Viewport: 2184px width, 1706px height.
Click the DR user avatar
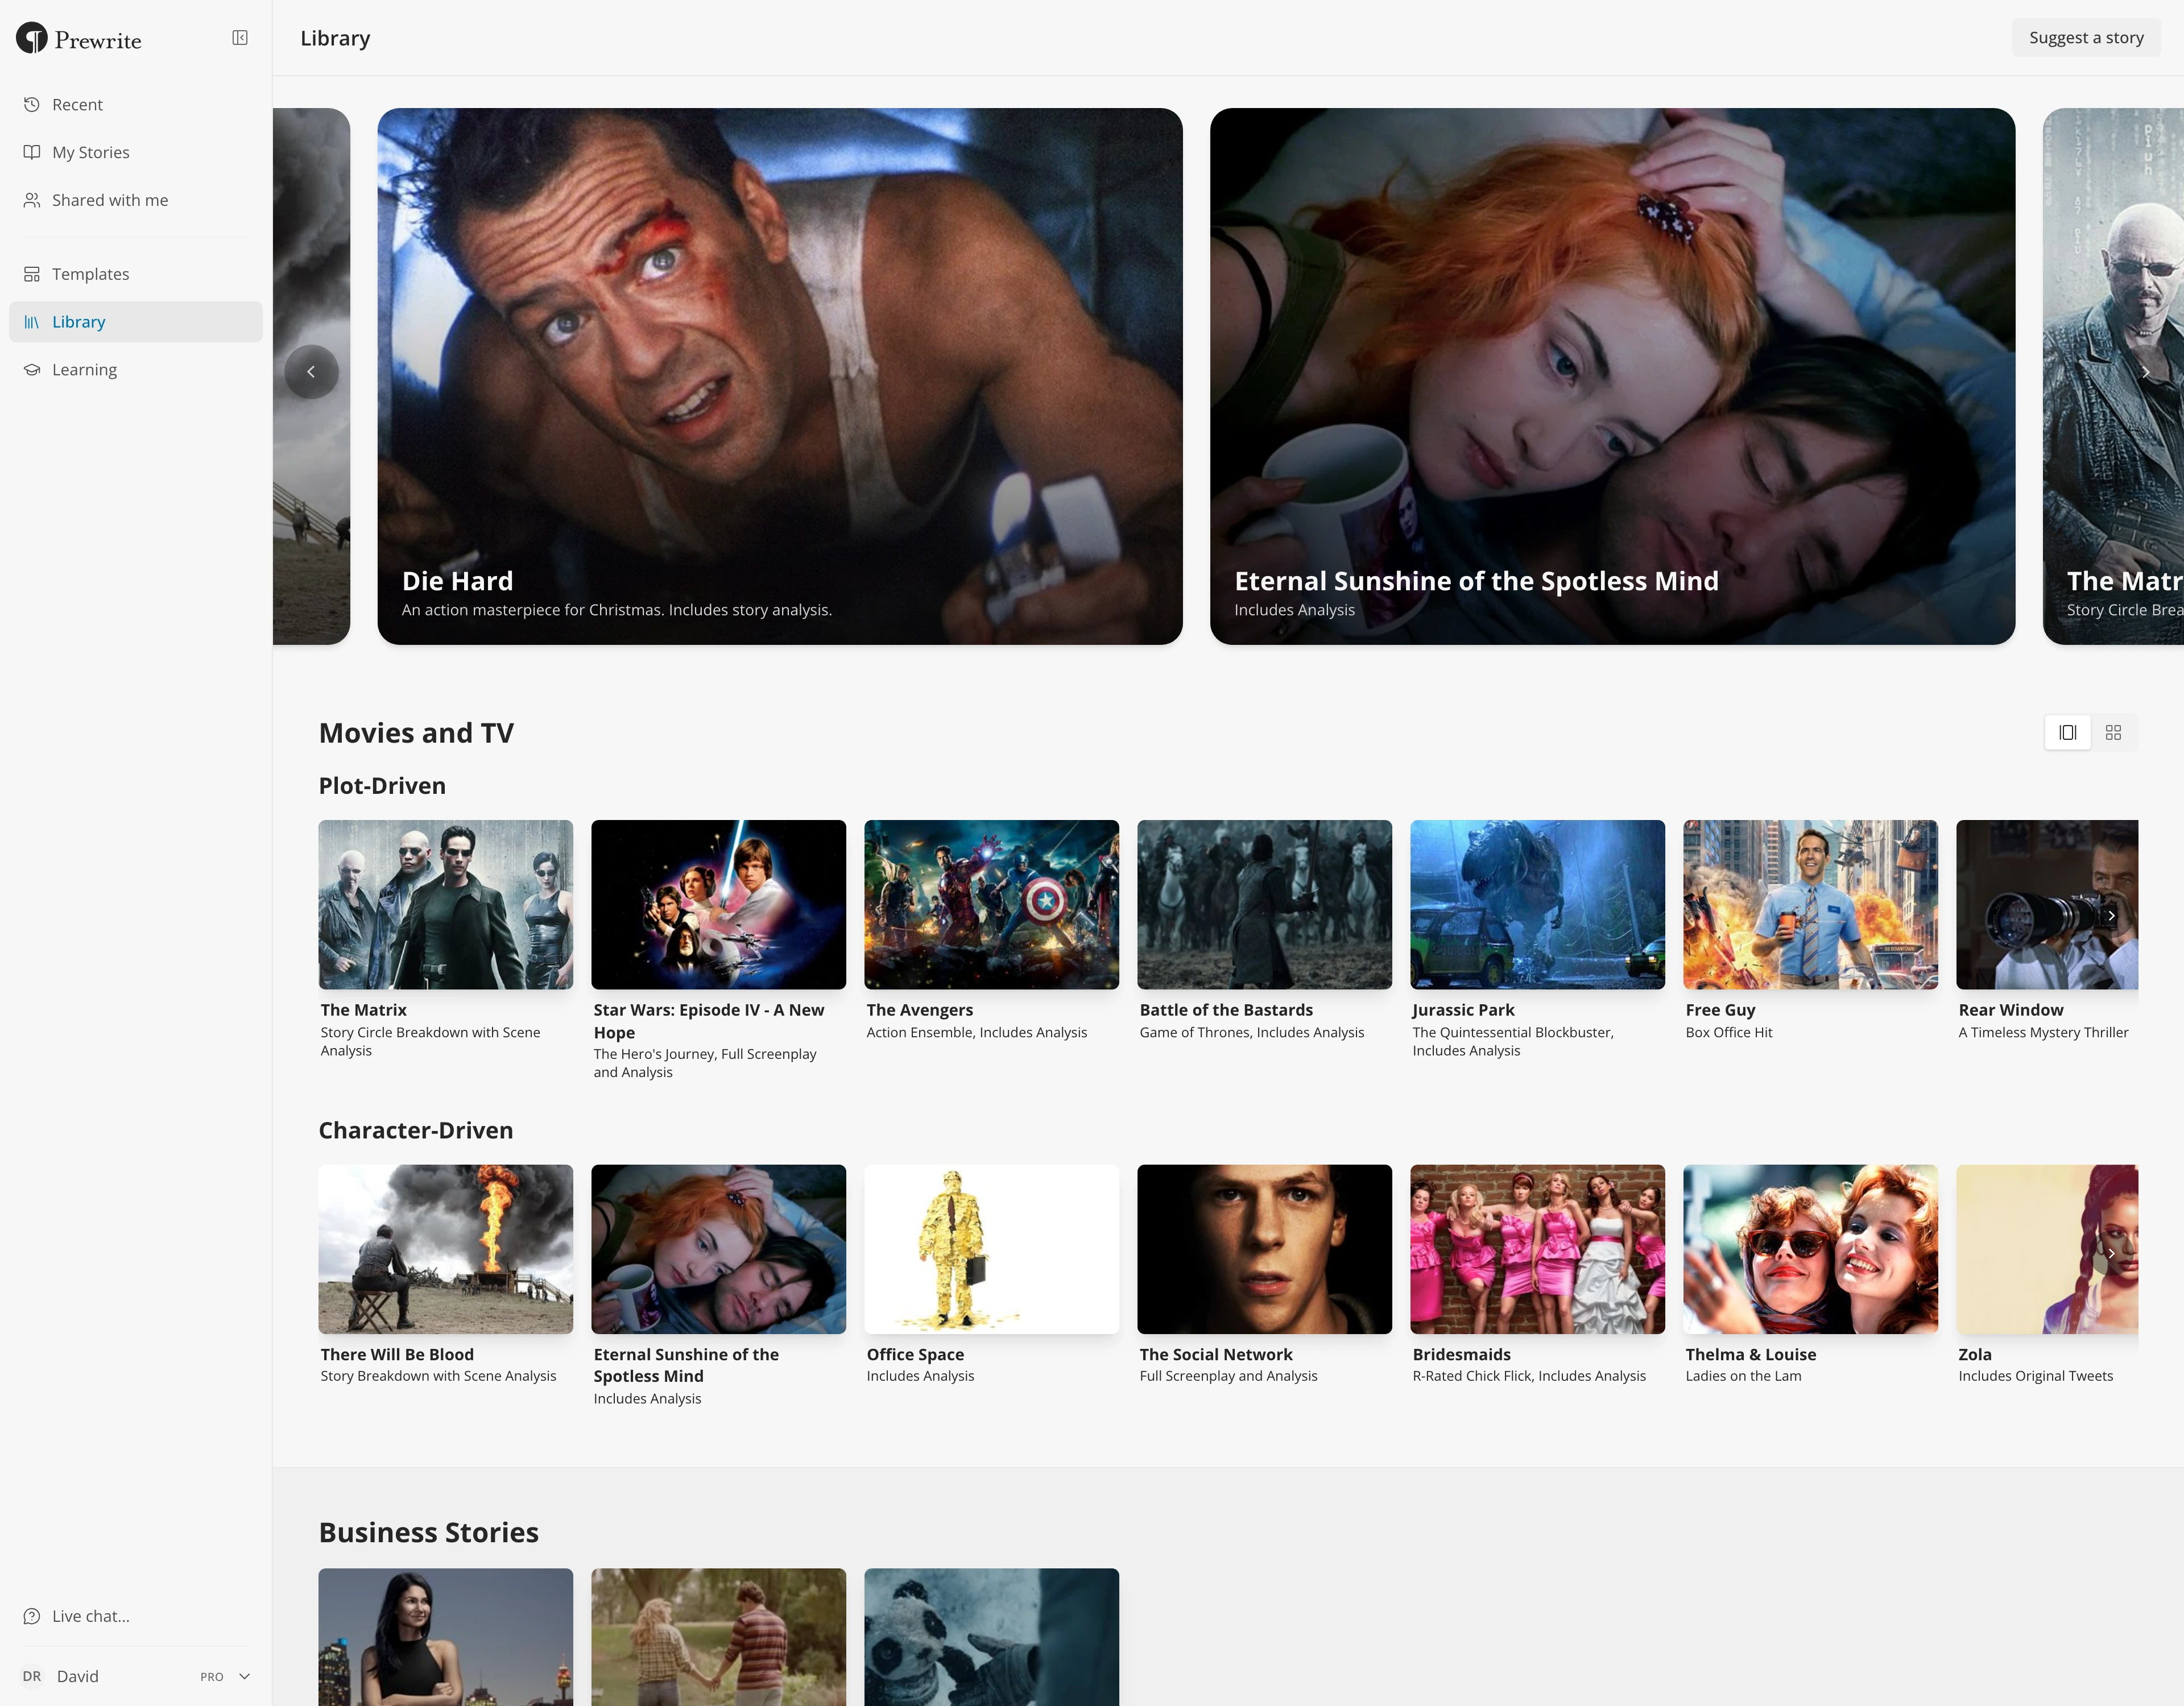[x=32, y=1676]
